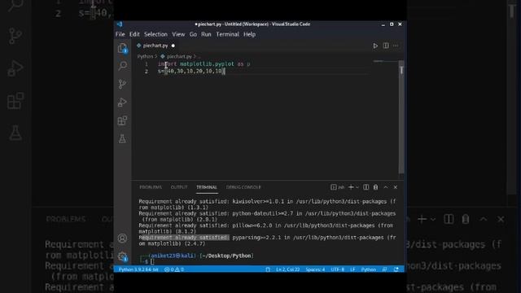Click line number 1 in gutter

click(147, 63)
